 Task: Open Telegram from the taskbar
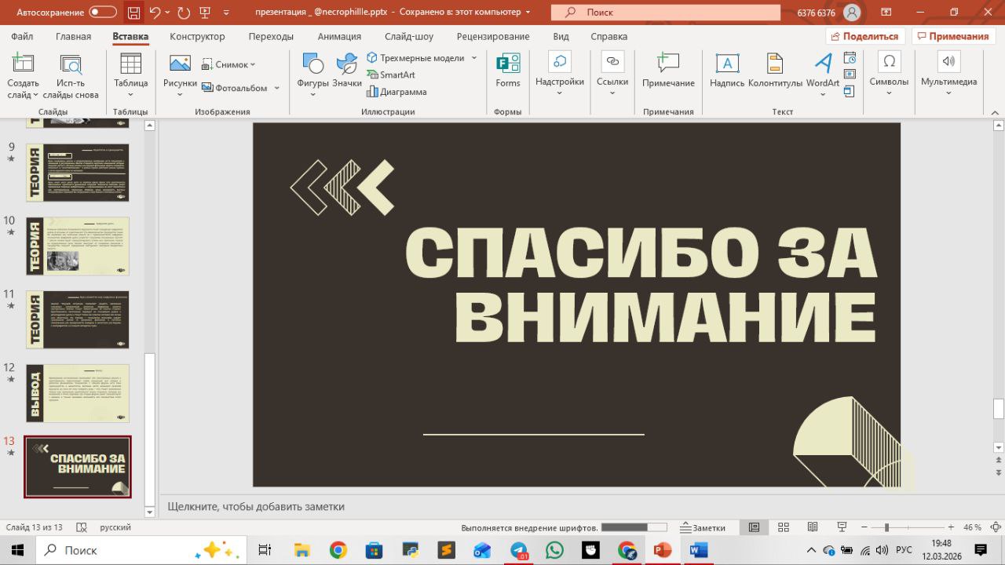click(518, 550)
